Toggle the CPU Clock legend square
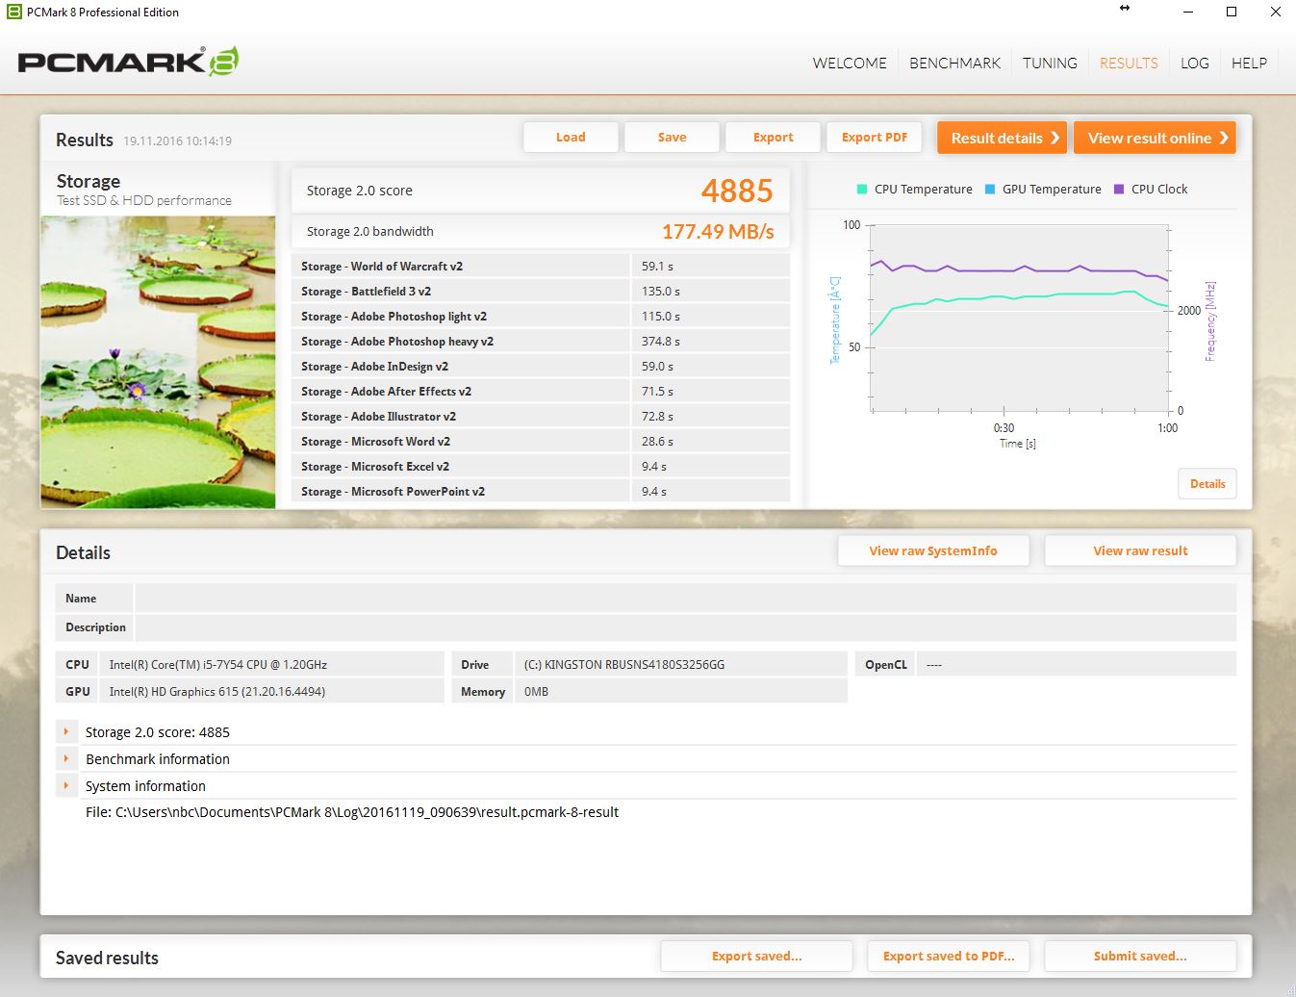1296x997 pixels. click(x=1119, y=190)
